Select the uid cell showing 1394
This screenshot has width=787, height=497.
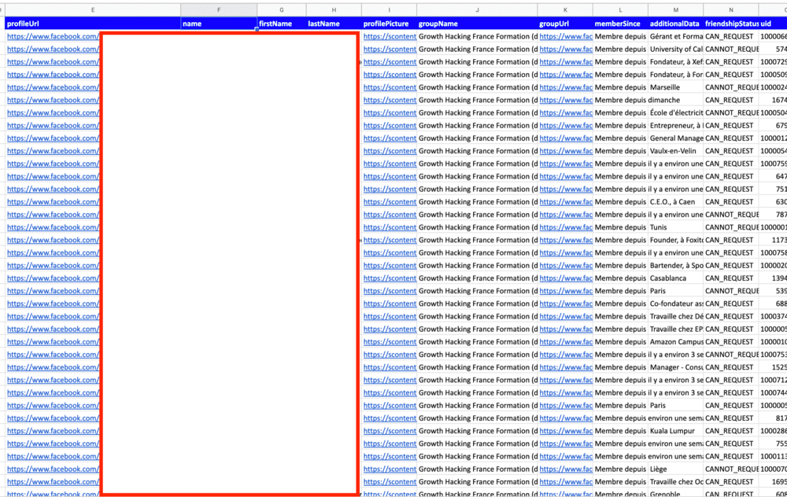coord(773,278)
